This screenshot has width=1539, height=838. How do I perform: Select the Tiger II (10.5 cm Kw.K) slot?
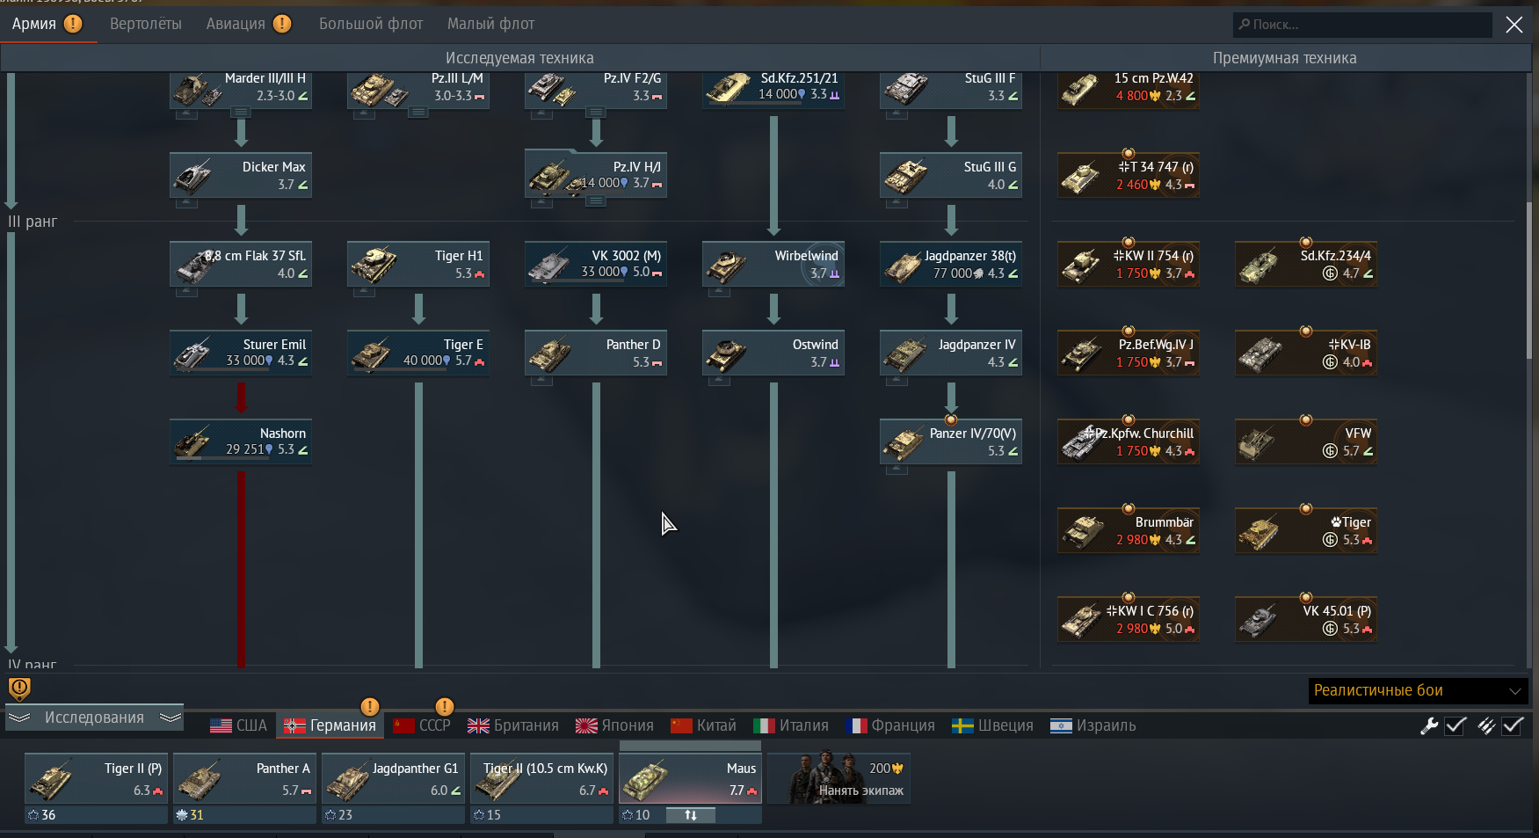point(541,778)
